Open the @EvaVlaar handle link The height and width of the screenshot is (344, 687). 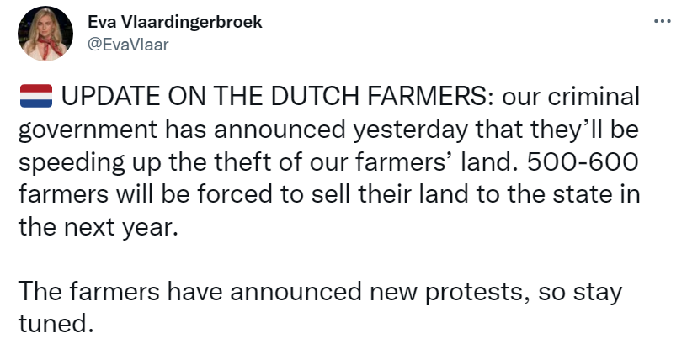[x=128, y=45]
